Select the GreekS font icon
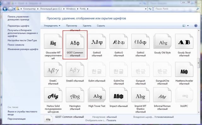The height and width of the screenshot is (125, 202). click(x=75, y=69)
